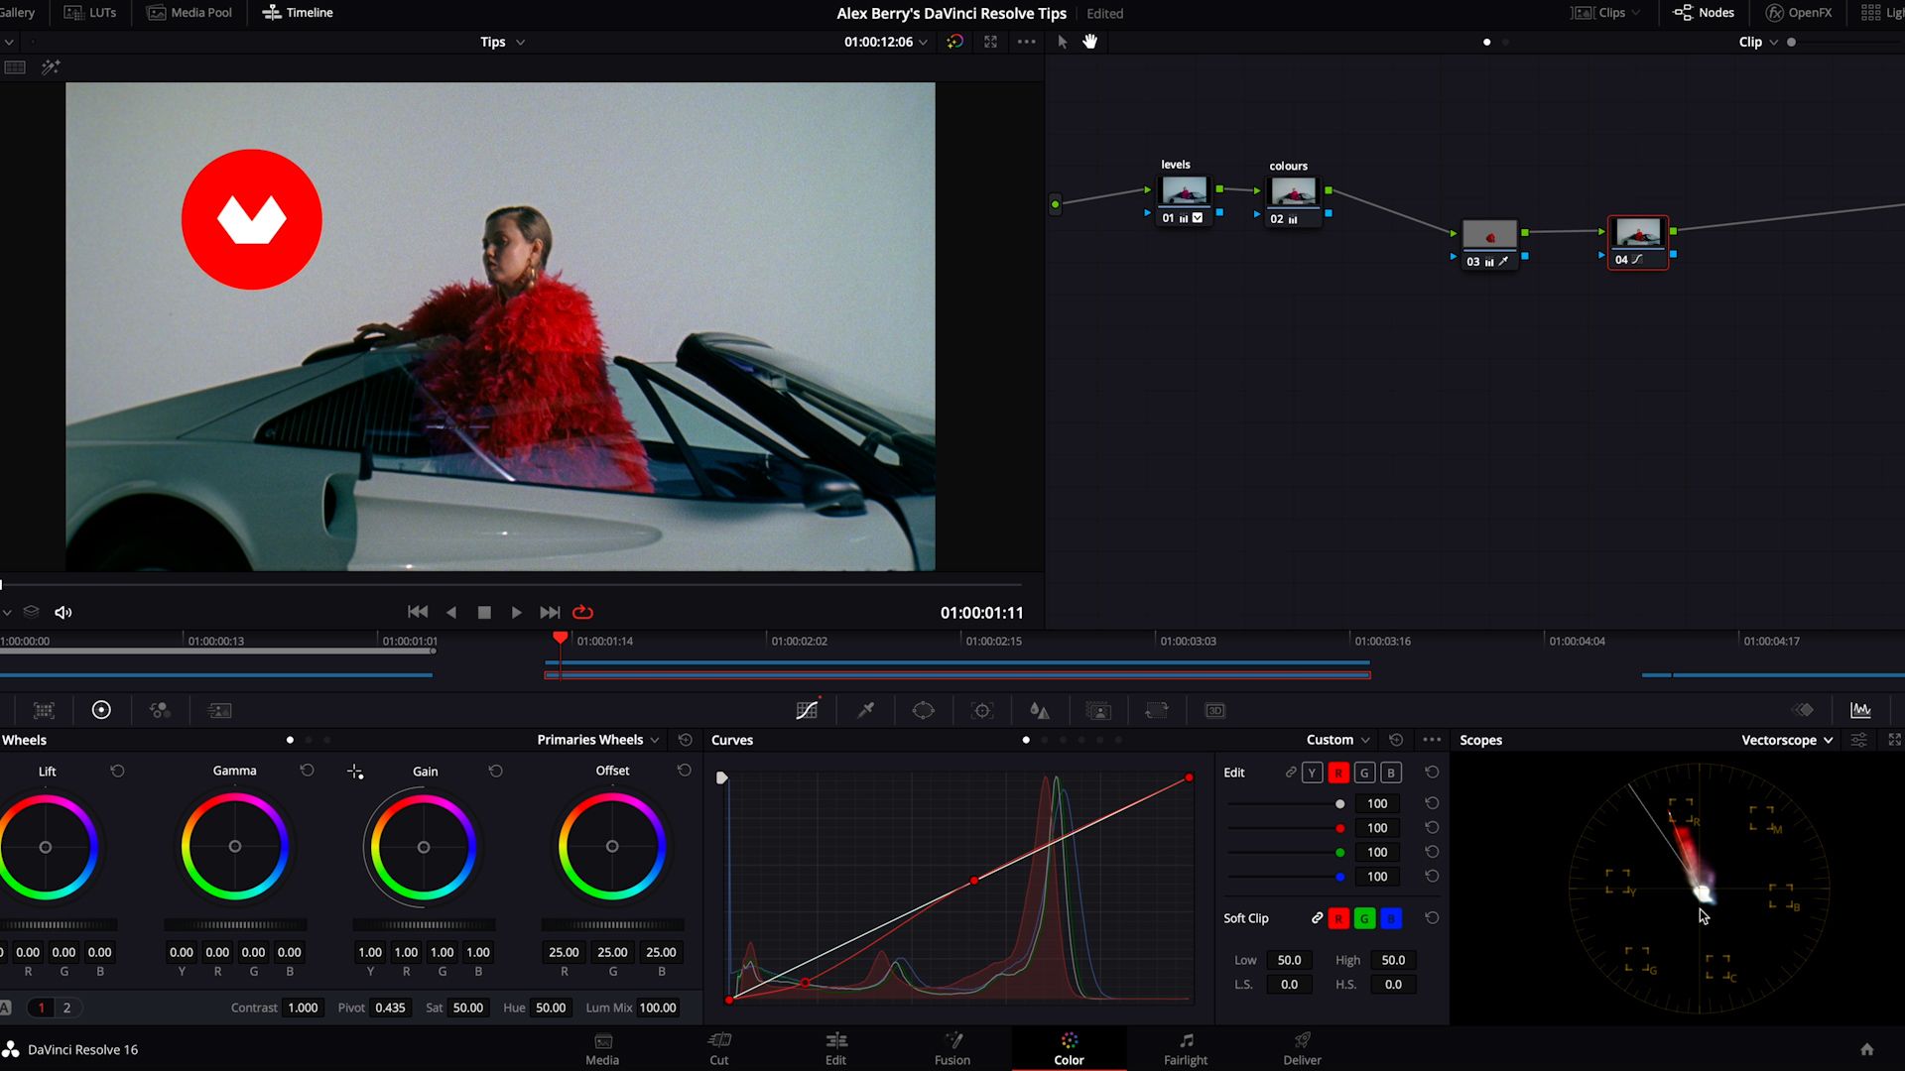Screen dimensions: 1905x1071
Task: Enable red channel soft clip
Action: [x=1338, y=919]
